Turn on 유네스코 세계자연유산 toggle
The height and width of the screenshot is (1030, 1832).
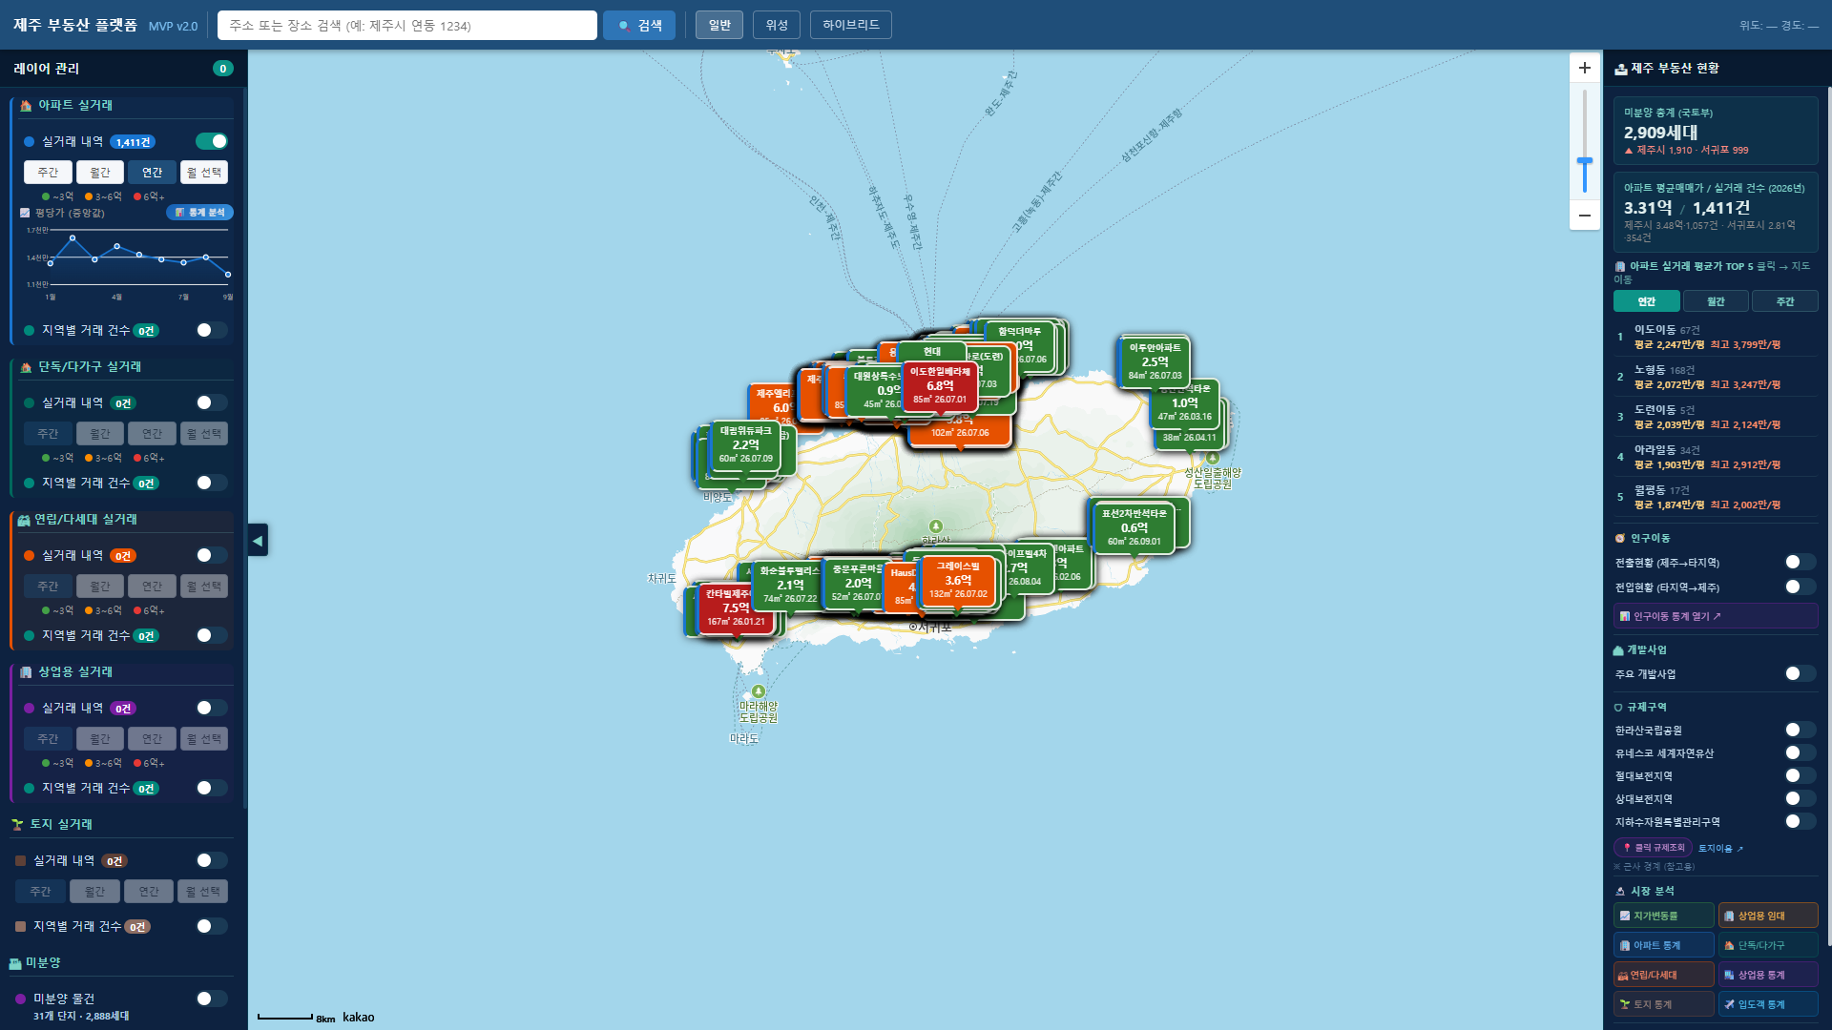pyautogui.click(x=1801, y=753)
